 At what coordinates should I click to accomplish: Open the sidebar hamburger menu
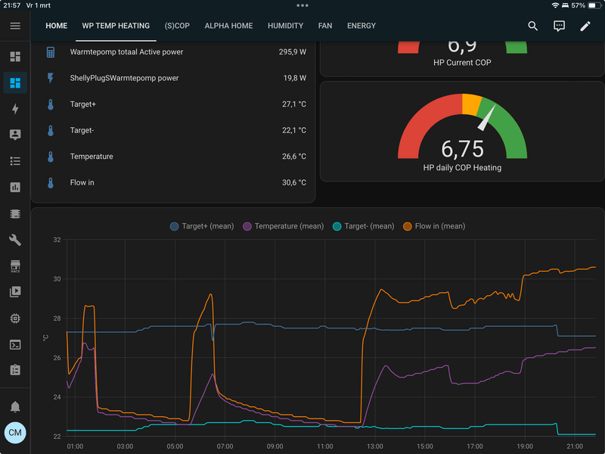15,26
